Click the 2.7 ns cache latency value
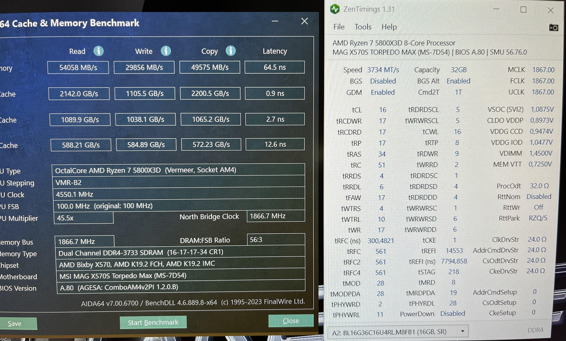566x341 pixels. [275, 119]
